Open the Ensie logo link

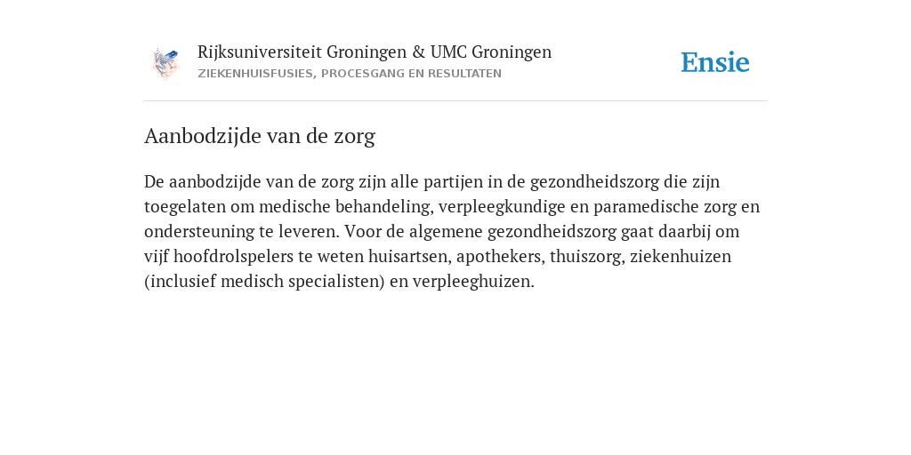[715, 62]
